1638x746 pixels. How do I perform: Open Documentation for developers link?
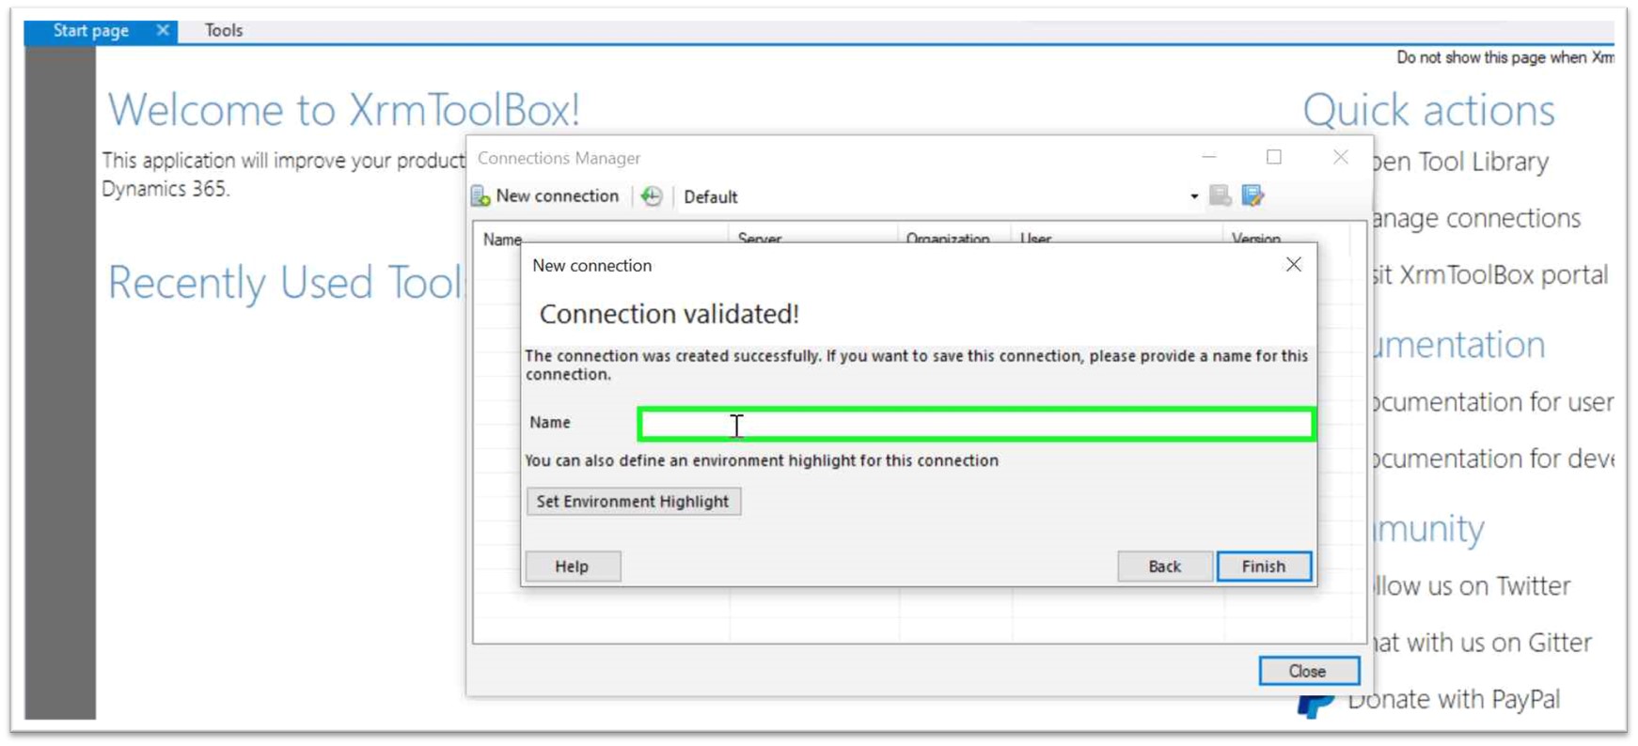pos(1493,458)
